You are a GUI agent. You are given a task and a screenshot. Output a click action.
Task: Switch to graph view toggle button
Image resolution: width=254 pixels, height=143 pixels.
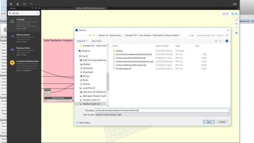pos(235,14)
